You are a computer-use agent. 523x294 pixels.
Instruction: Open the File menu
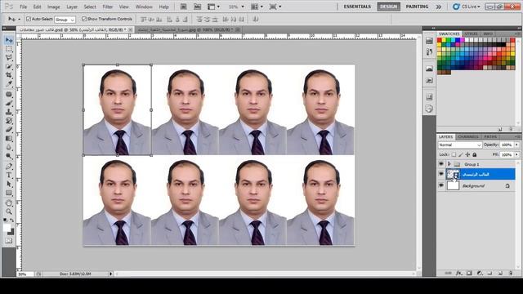(24, 7)
